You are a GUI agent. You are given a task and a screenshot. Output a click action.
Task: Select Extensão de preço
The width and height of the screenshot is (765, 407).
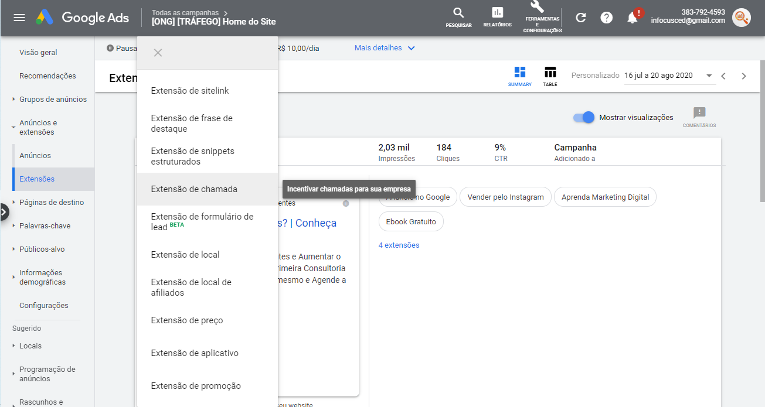[208, 320]
